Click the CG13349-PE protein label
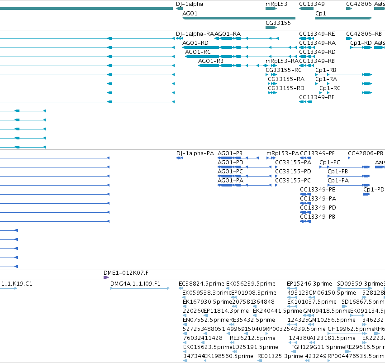Image resolution: width=385 pixels, height=363 pixels. [318, 190]
